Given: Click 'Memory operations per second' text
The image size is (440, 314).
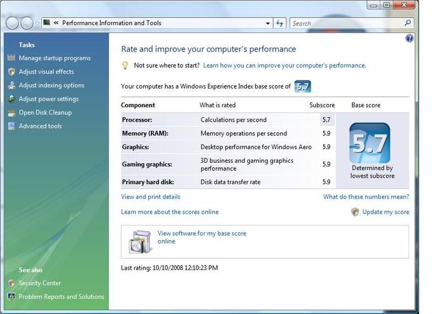Looking at the screenshot, I should [243, 134].
